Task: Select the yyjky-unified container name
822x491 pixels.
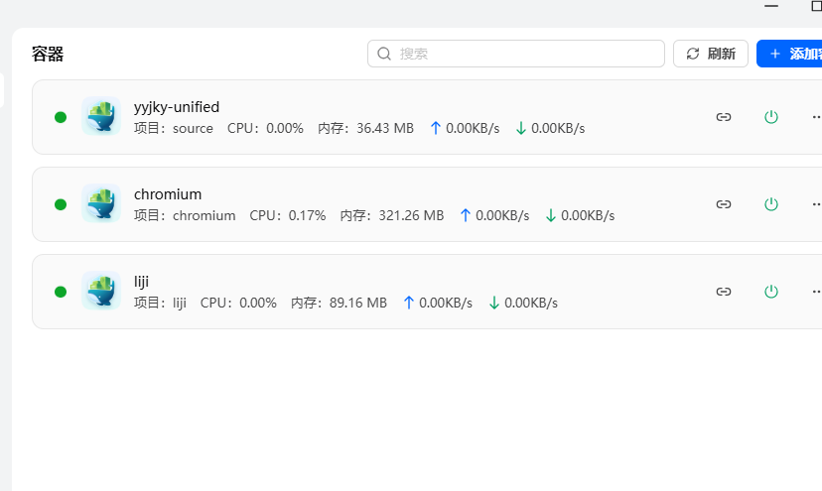Action: (177, 107)
